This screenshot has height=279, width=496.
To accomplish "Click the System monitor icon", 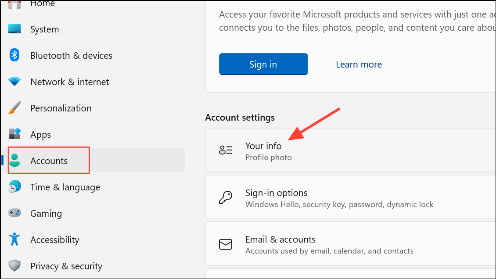I will point(14,29).
